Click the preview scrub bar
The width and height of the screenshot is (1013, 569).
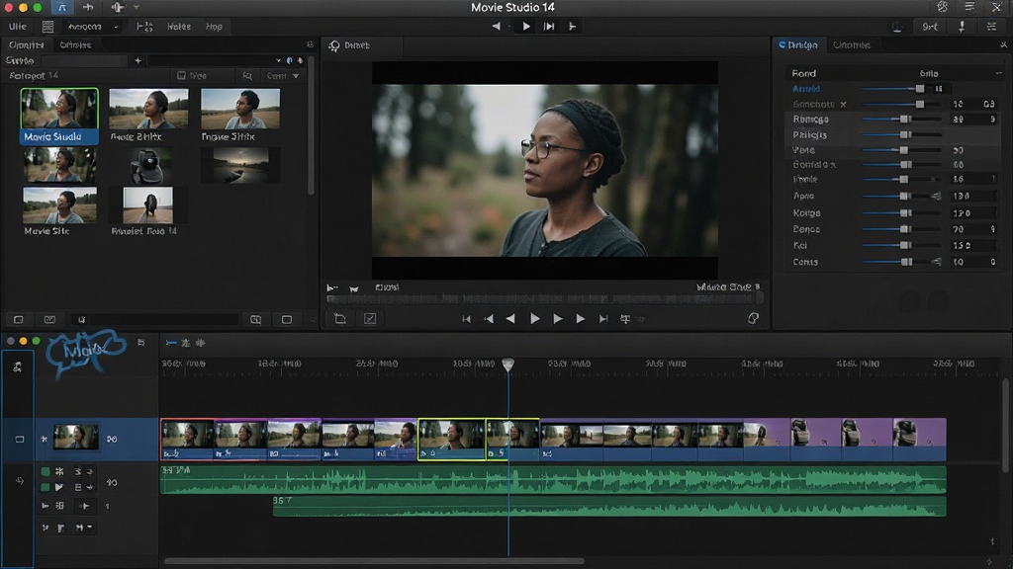(x=545, y=299)
